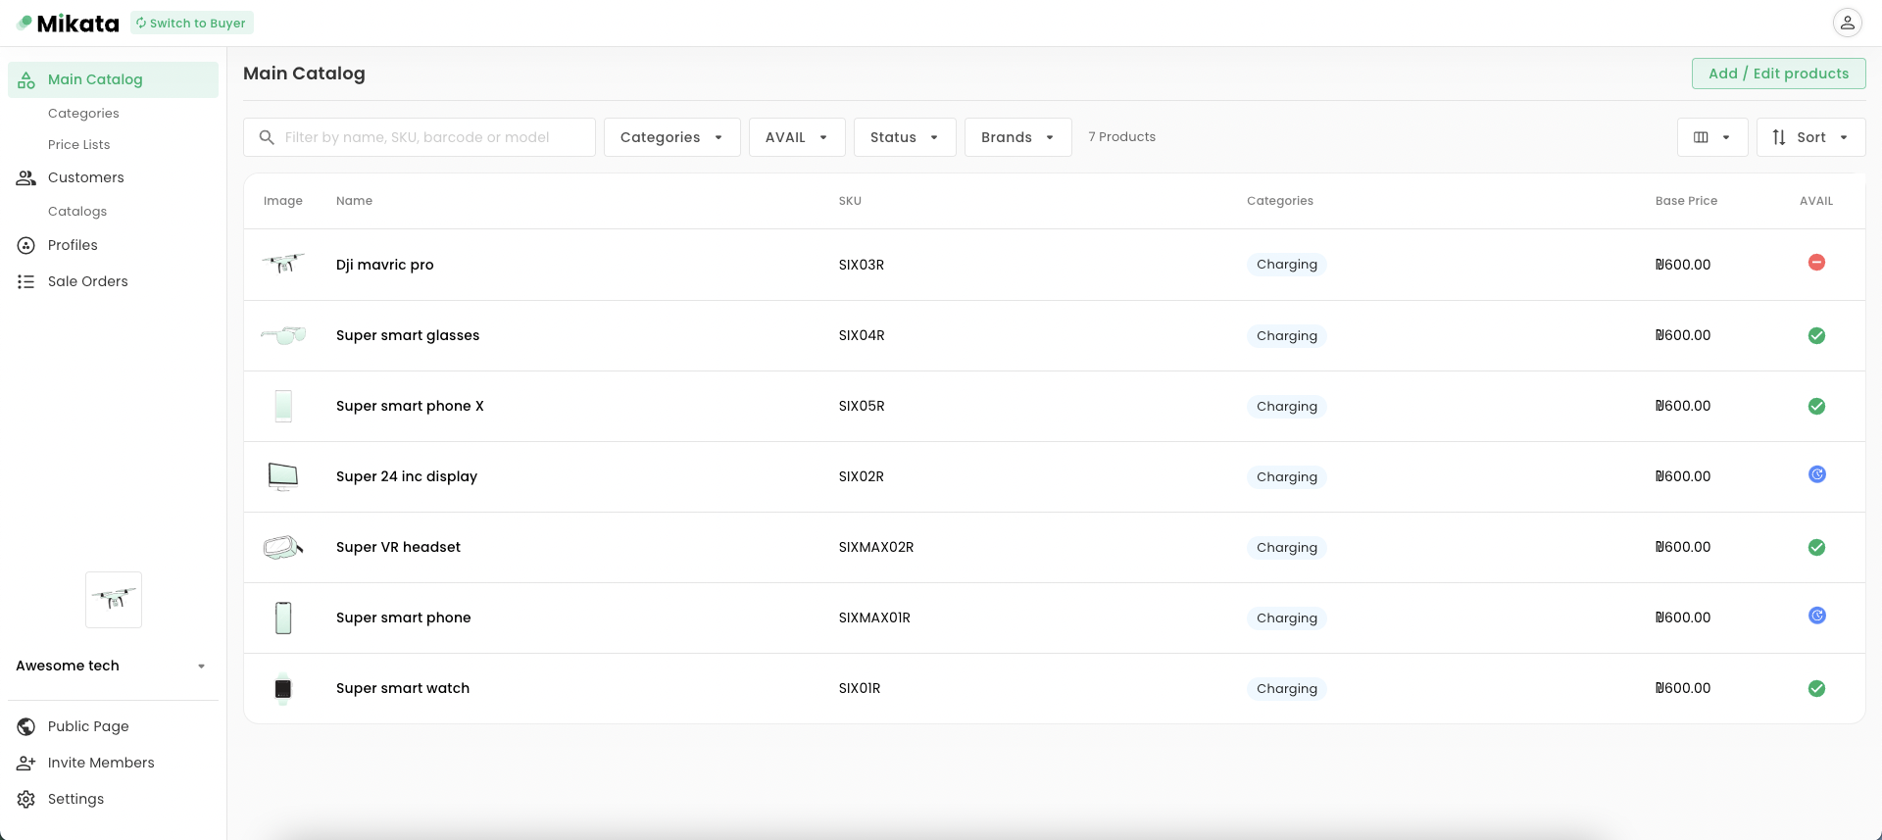Expand the Brands filter dropdown

(x=1017, y=137)
